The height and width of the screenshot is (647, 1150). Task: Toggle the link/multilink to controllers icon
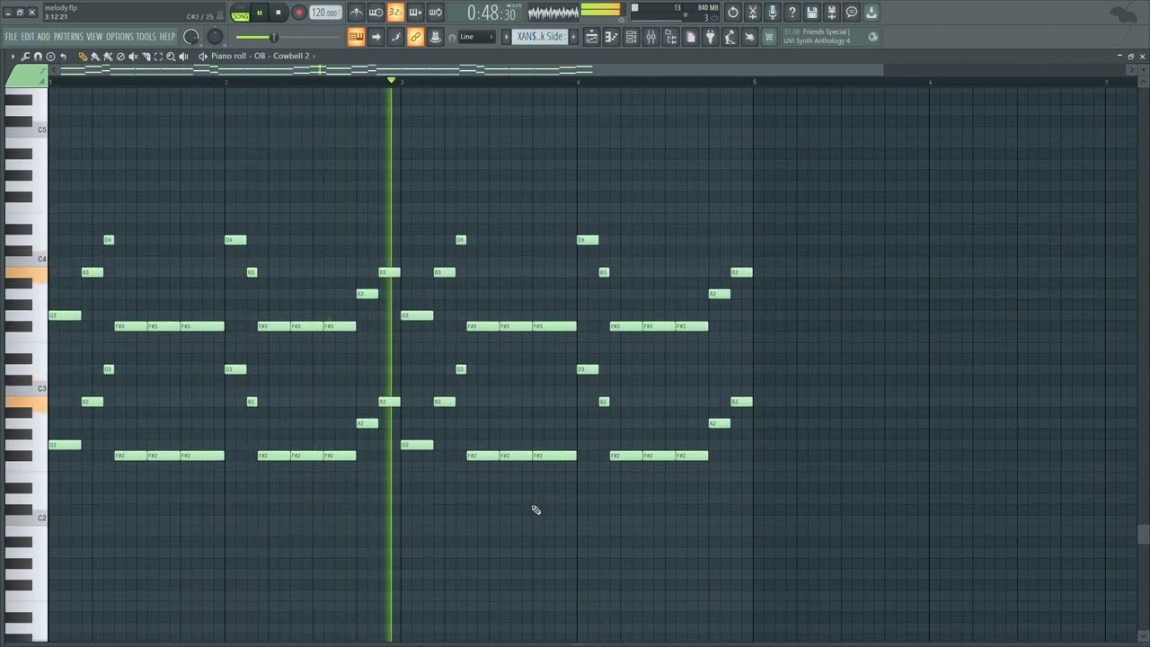tap(415, 37)
